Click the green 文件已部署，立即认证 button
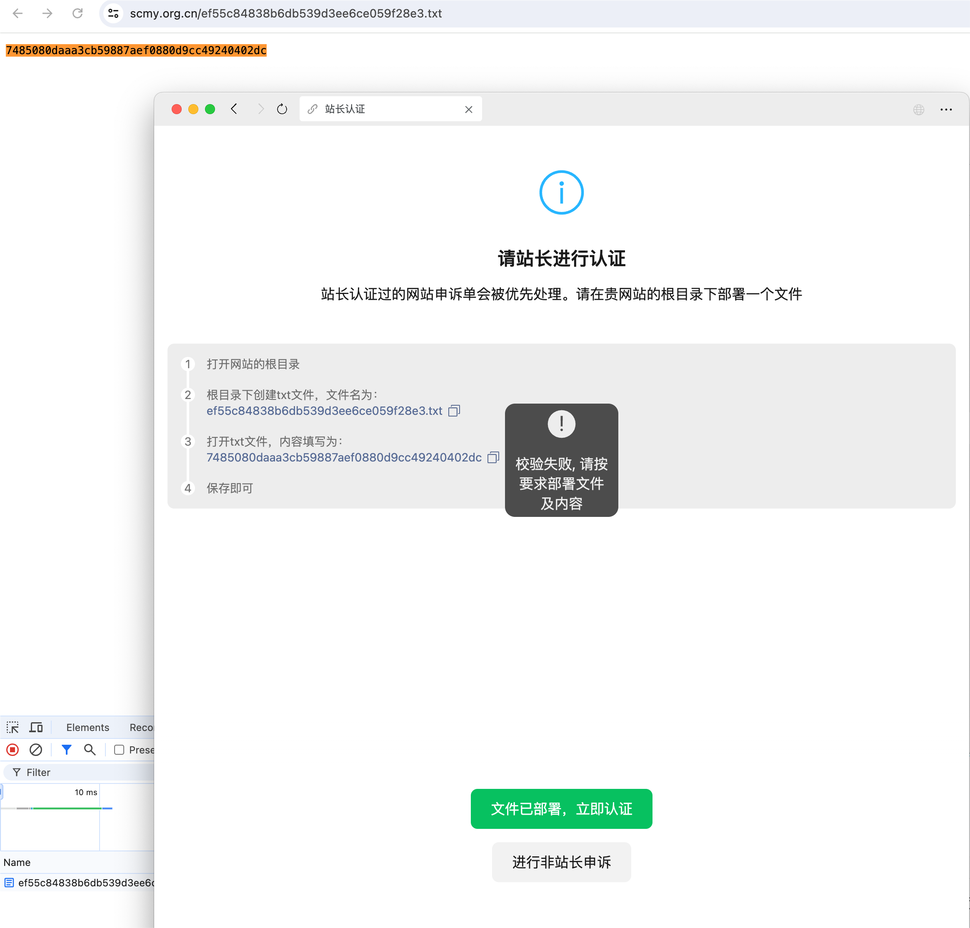The width and height of the screenshot is (970, 928). [561, 809]
